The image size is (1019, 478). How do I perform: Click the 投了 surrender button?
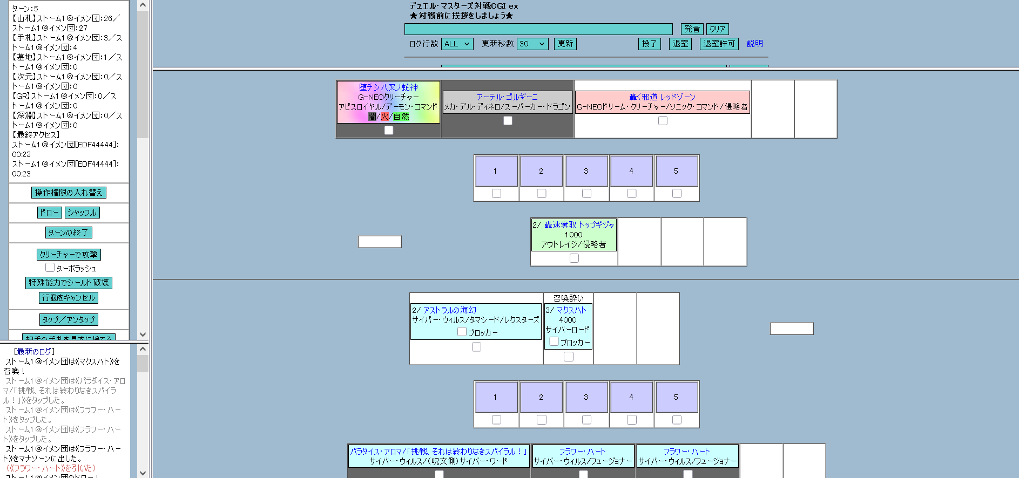(649, 44)
